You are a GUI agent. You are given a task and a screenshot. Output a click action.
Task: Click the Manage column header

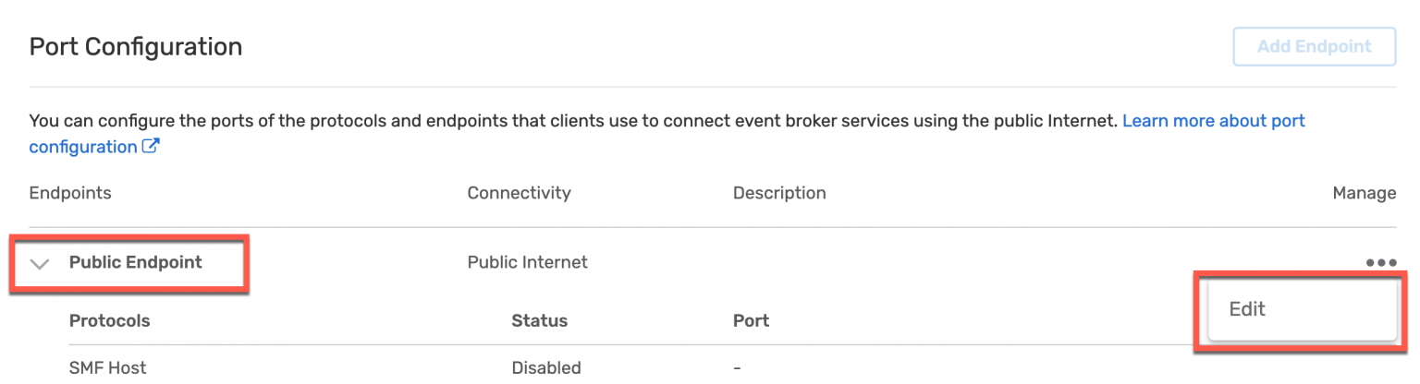pos(1364,193)
